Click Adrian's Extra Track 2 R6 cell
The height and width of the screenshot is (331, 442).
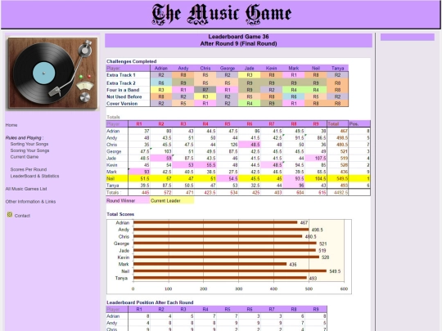click(x=161, y=83)
